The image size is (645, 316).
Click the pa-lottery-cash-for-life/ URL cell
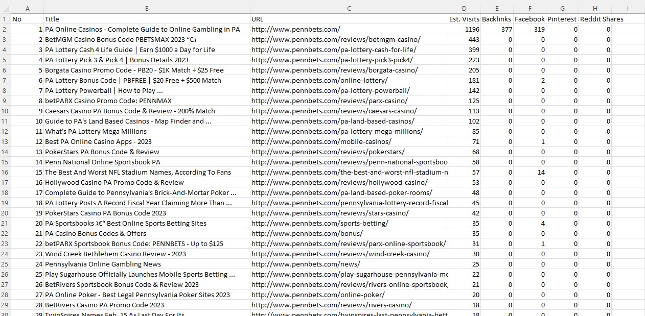point(349,50)
